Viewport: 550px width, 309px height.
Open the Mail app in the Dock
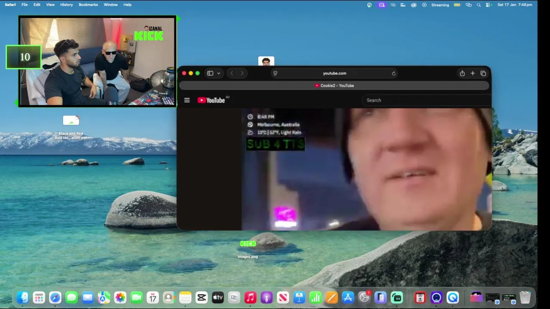coord(88,297)
